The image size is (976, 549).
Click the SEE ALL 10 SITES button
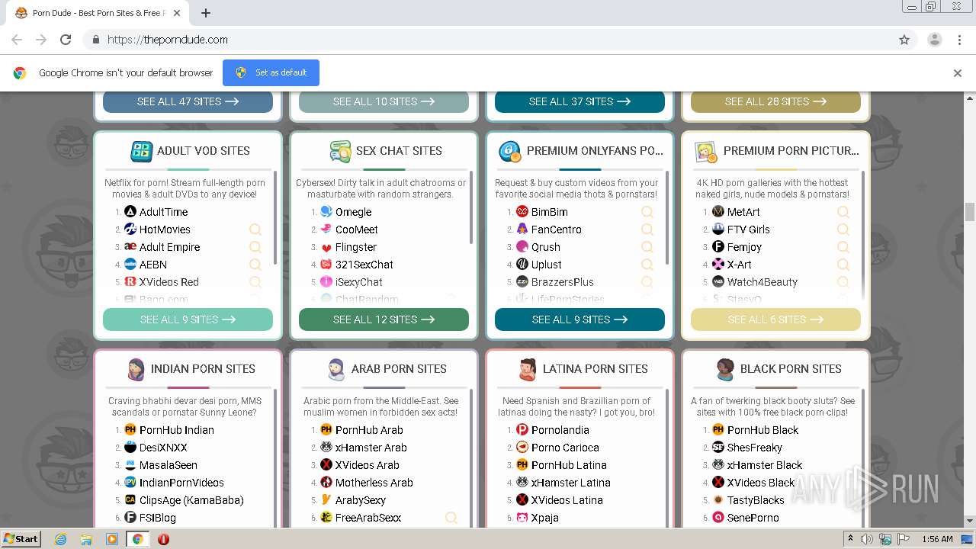click(384, 101)
